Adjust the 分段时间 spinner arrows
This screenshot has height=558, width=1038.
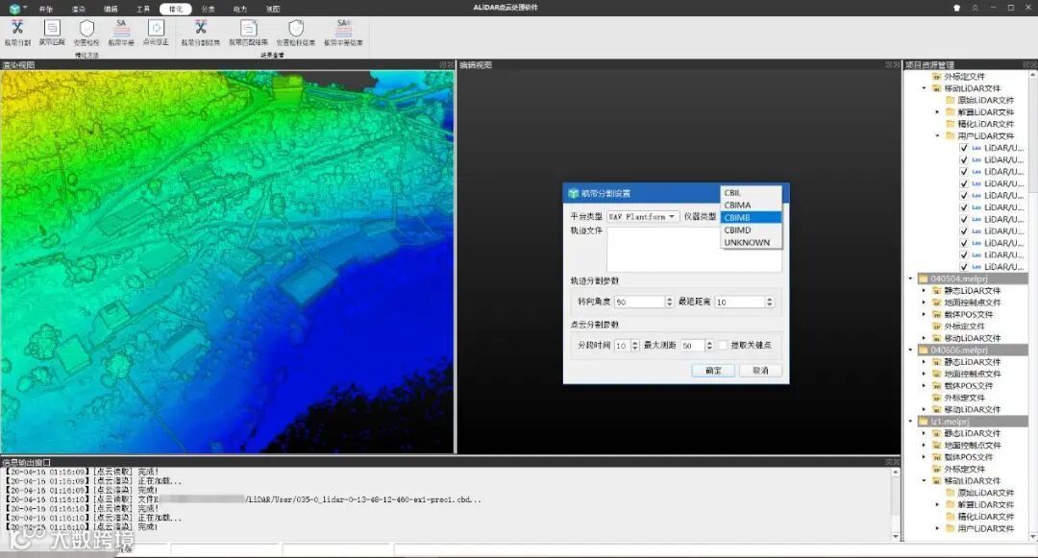tap(635, 345)
